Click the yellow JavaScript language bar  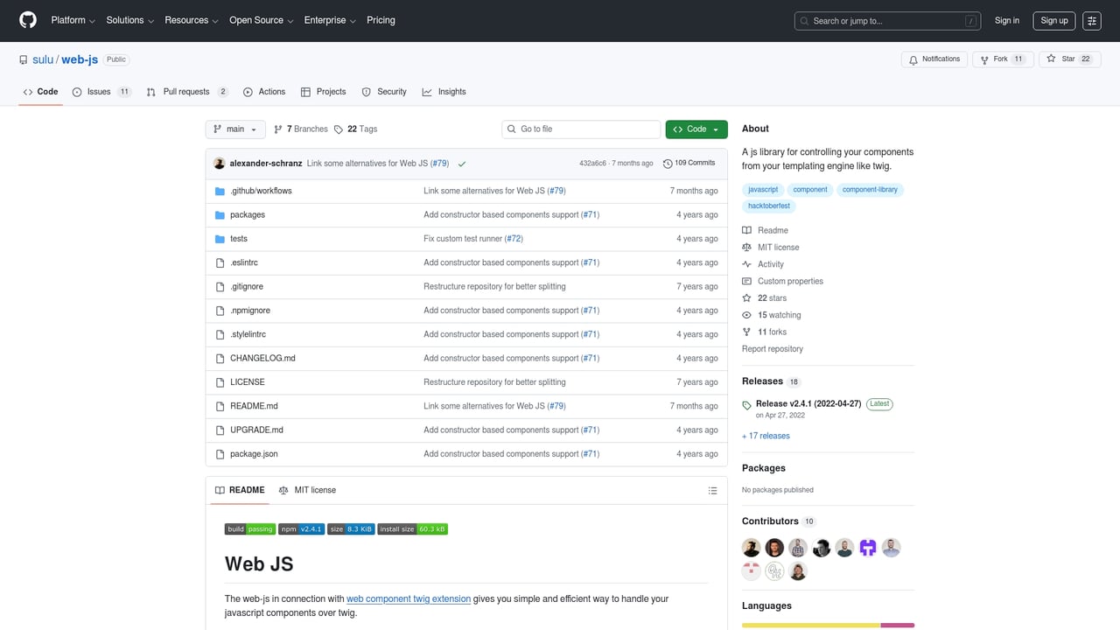click(x=810, y=625)
